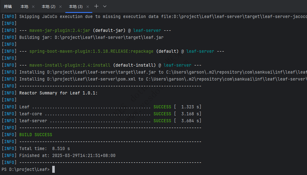Click the 3.684 s time value

pos(190,121)
